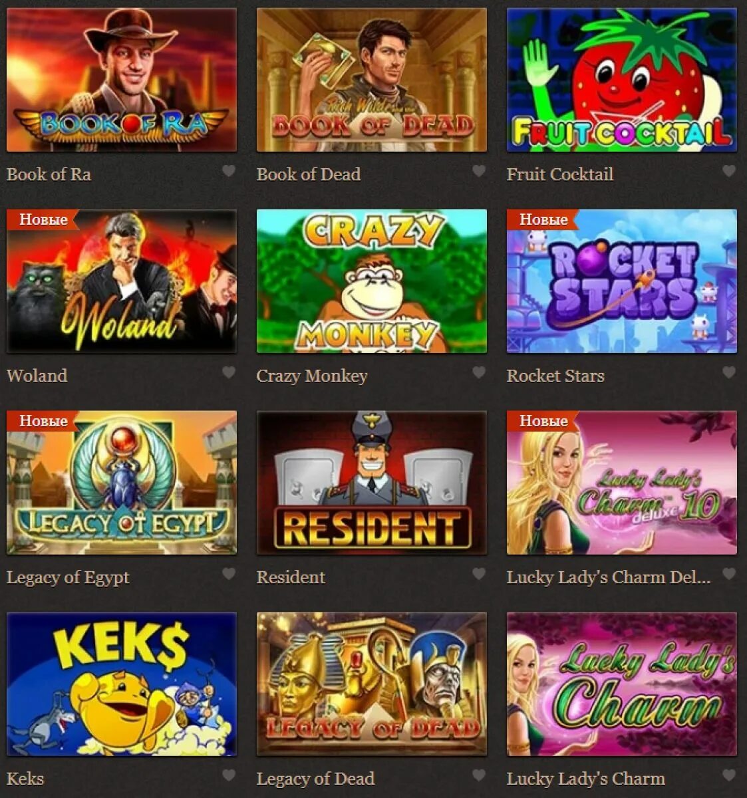This screenshot has width=747, height=798.
Task: Open the Legacy of Dead text link
Action: pos(315,779)
